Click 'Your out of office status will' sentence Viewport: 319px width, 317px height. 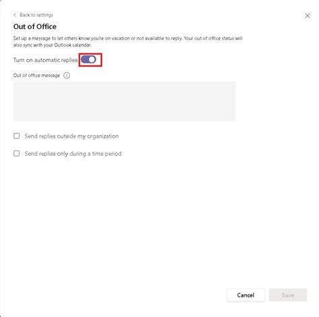tap(213, 38)
